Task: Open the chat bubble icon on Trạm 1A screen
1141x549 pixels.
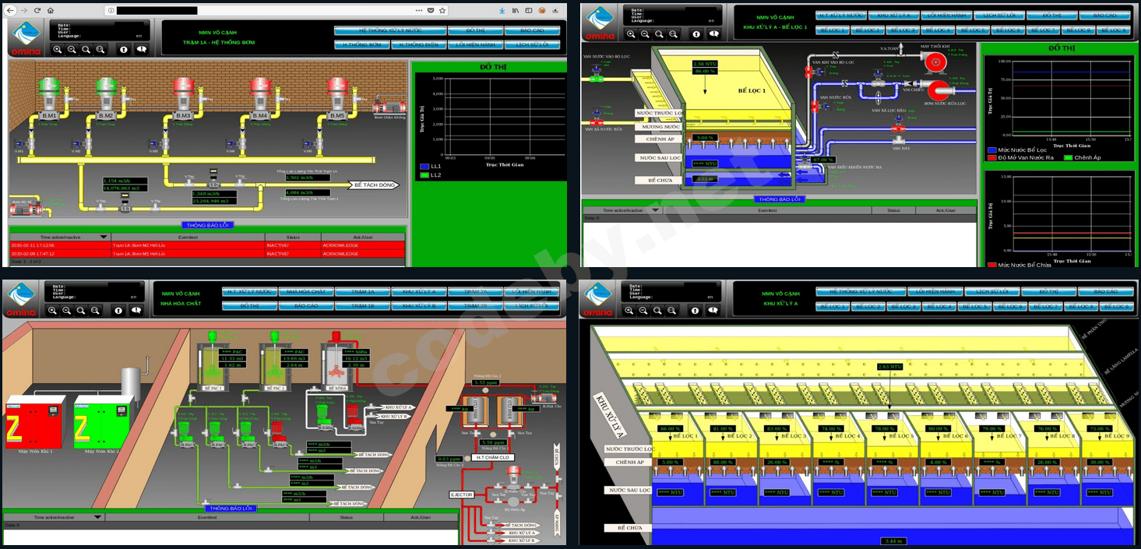Action: [x=141, y=49]
